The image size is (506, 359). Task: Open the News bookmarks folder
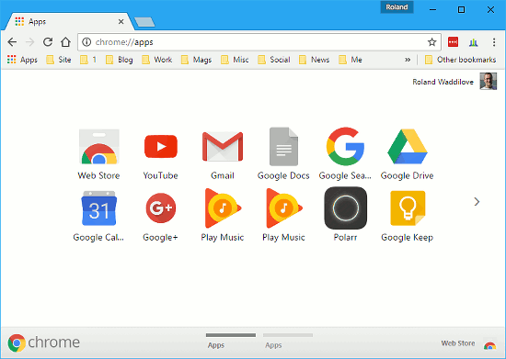coord(314,60)
